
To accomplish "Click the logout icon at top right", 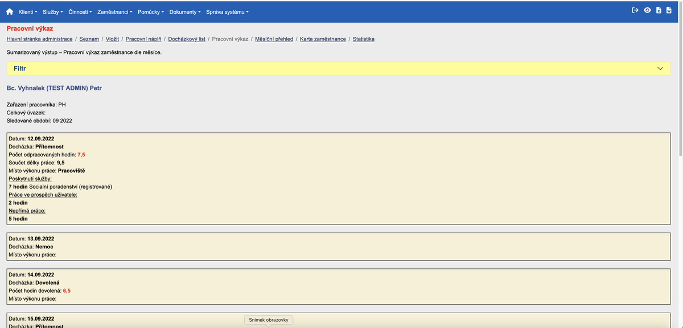I will click(635, 10).
